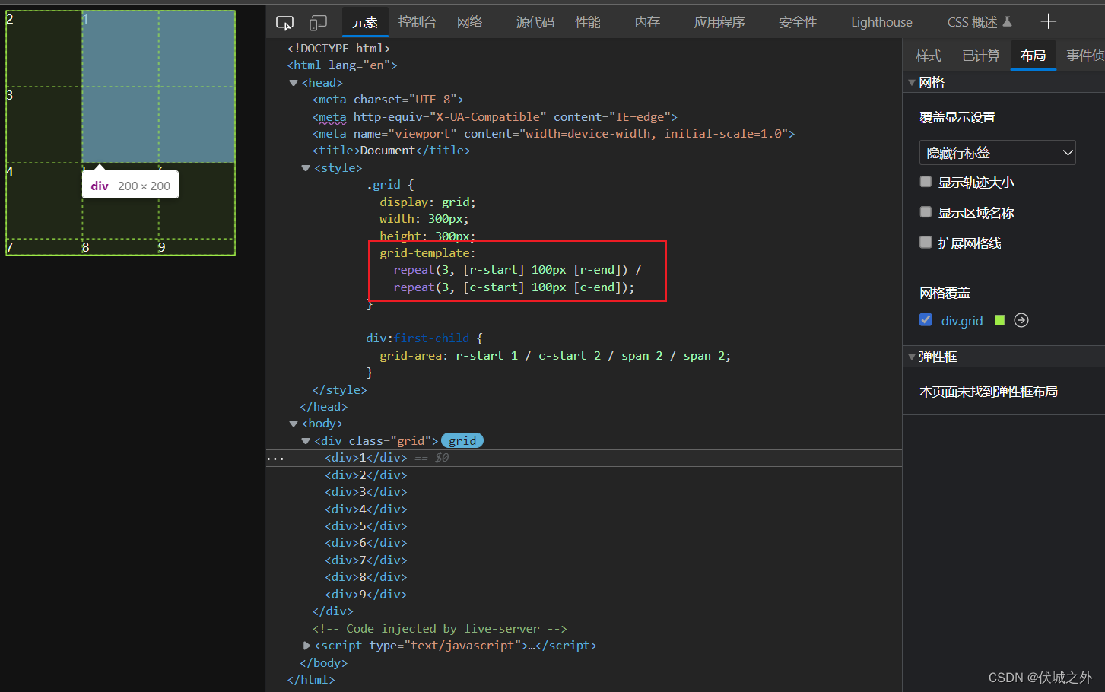This screenshot has width=1105, height=692.
Task: Click the div.grid overlay link
Action: (x=962, y=321)
